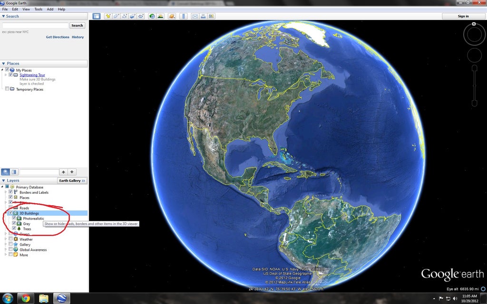Image resolution: width=487 pixels, height=304 pixels.
Task: Click the Sign in button
Action: 463,16
